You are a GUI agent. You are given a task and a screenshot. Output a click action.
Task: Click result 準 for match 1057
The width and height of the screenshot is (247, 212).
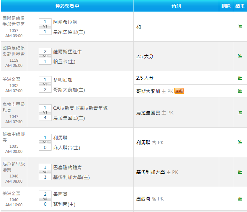click(x=240, y=27)
